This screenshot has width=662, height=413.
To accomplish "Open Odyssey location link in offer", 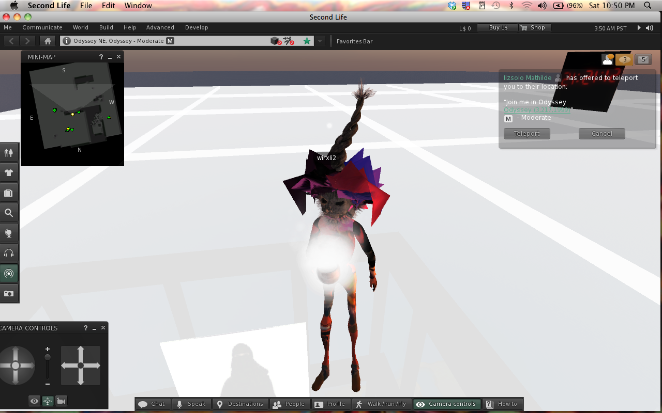I will coord(537,110).
